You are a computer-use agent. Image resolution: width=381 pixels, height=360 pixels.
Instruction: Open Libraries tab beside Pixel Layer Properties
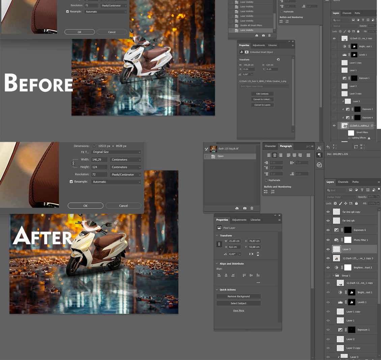click(x=255, y=220)
